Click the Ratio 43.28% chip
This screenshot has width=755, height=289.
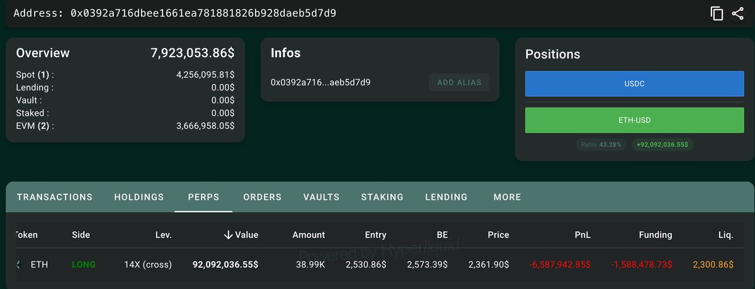[601, 144]
